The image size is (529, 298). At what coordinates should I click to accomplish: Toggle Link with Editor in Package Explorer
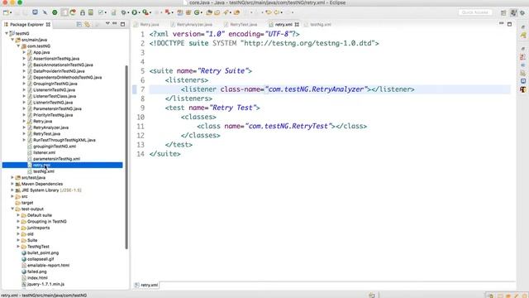coord(88,24)
